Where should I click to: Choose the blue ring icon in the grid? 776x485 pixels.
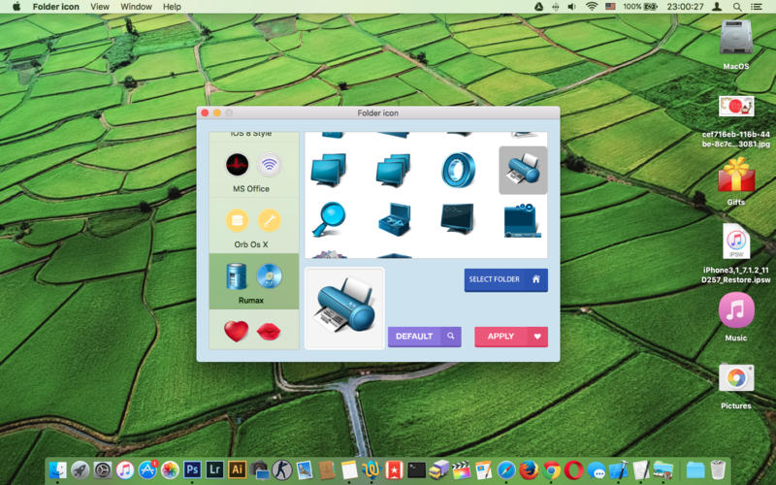(x=458, y=169)
